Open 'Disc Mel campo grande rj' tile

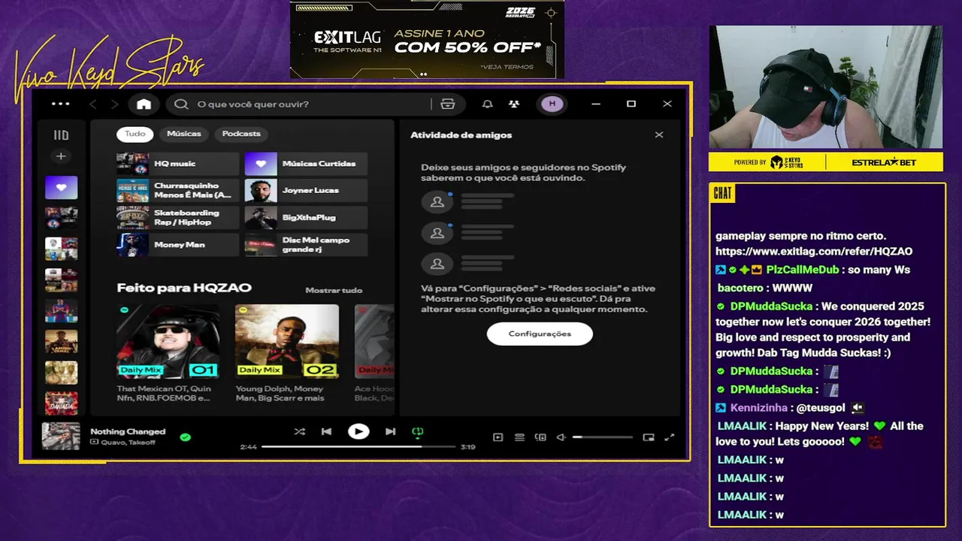click(306, 245)
